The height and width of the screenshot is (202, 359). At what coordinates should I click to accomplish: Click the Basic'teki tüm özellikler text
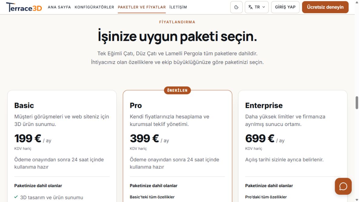click(x=152, y=197)
